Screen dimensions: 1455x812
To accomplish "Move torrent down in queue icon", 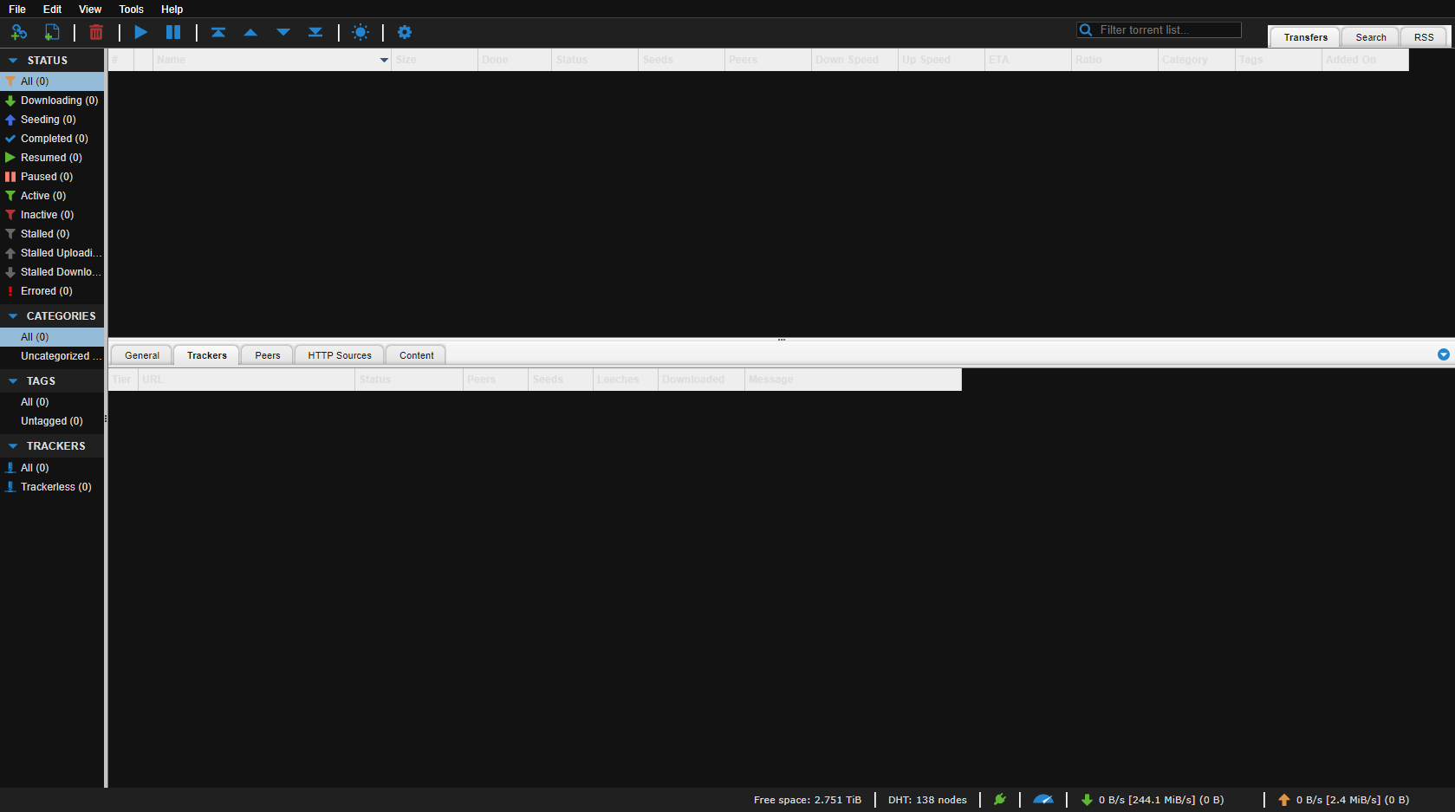I will click(283, 32).
